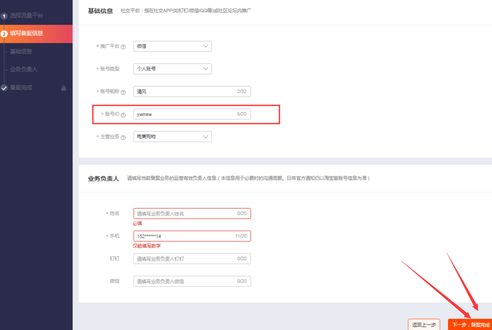Screen dimensions: 492x330
Task: Click help icon beside 账号昵称 label
Action: point(123,92)
